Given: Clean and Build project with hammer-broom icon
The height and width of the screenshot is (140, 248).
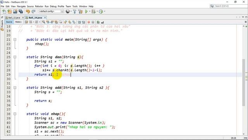Looking at the screenshot, I should 80,11.
